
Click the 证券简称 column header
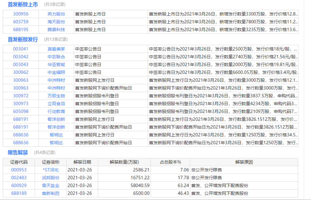[51, 162]
